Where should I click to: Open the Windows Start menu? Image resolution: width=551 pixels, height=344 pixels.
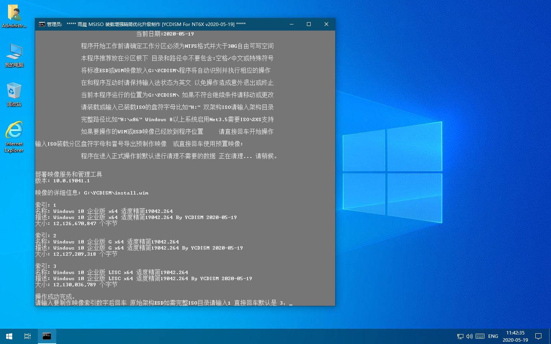[9, 336]
